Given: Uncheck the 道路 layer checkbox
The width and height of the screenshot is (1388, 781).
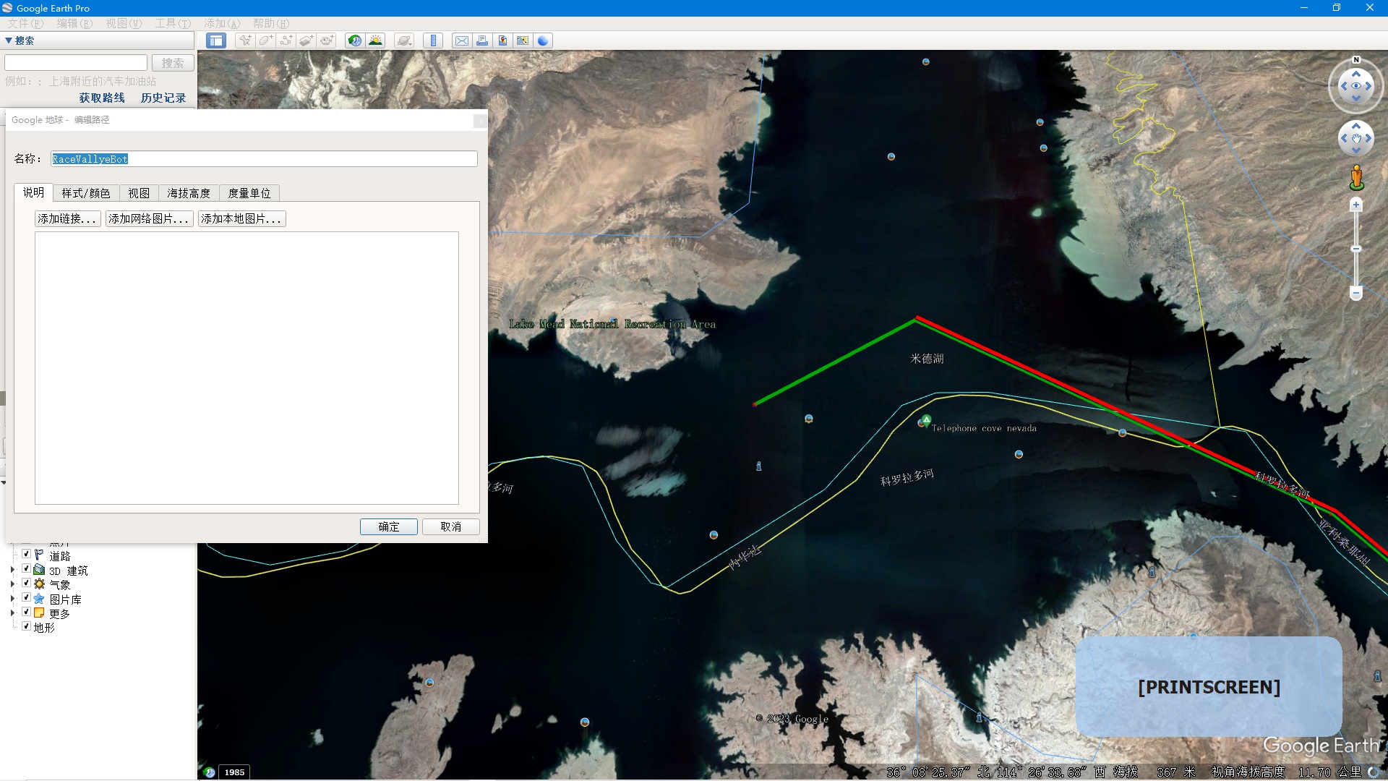Looking at the screenshot, I should [x=26, y=554].
